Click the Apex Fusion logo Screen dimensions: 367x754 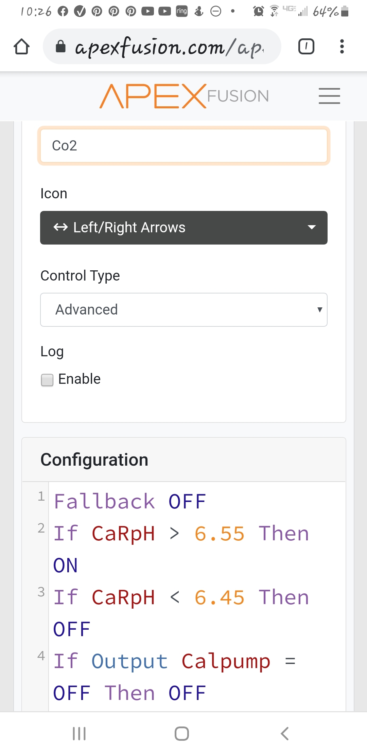[184, 96]
